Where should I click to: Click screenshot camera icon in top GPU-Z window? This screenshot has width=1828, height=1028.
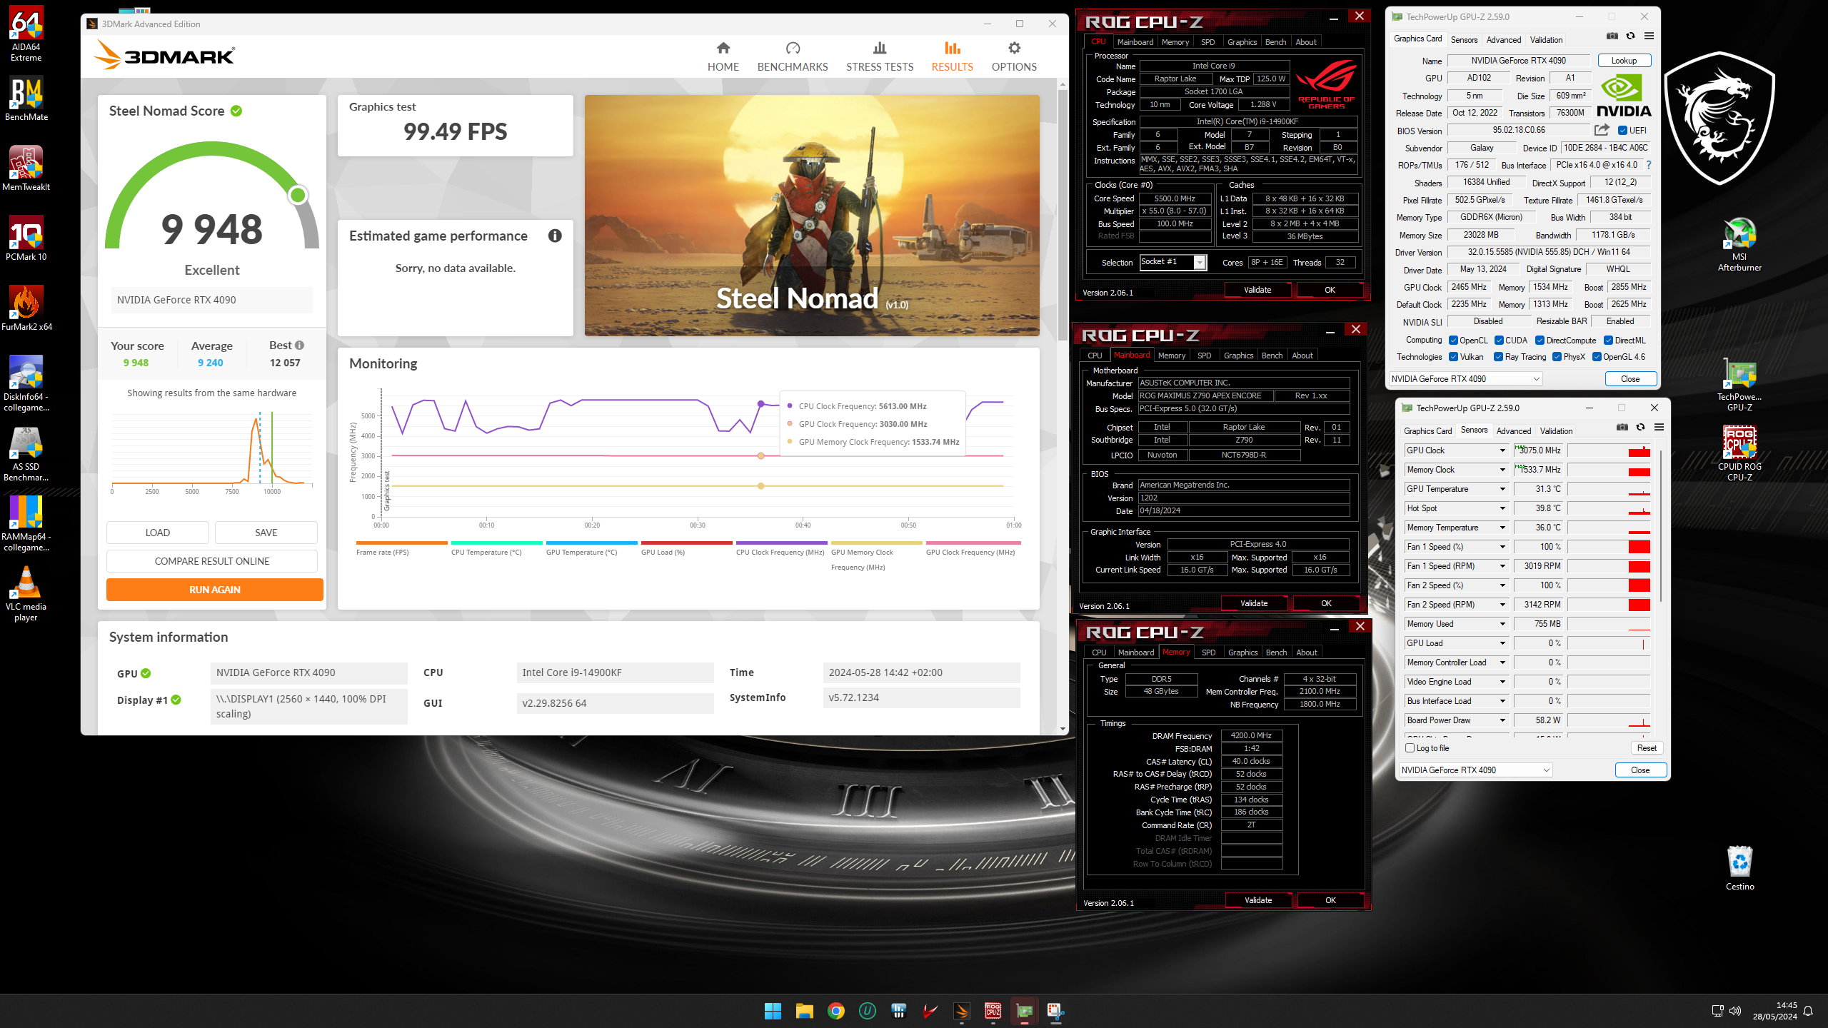tap(1612, 36)
